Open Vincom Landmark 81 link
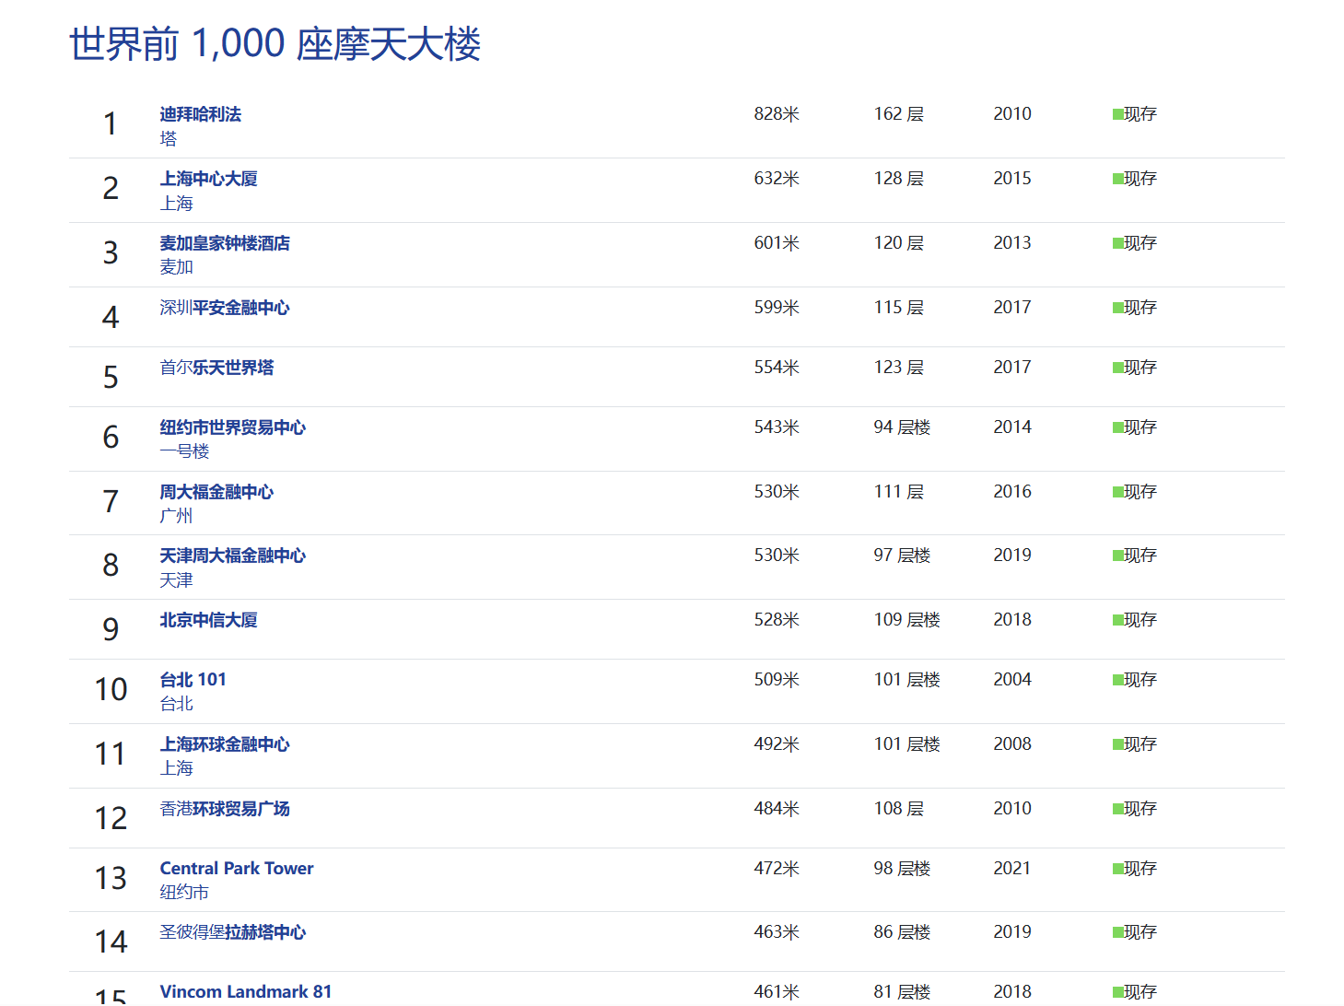The image size is (1344, 1006). click(x=245, y=992)
